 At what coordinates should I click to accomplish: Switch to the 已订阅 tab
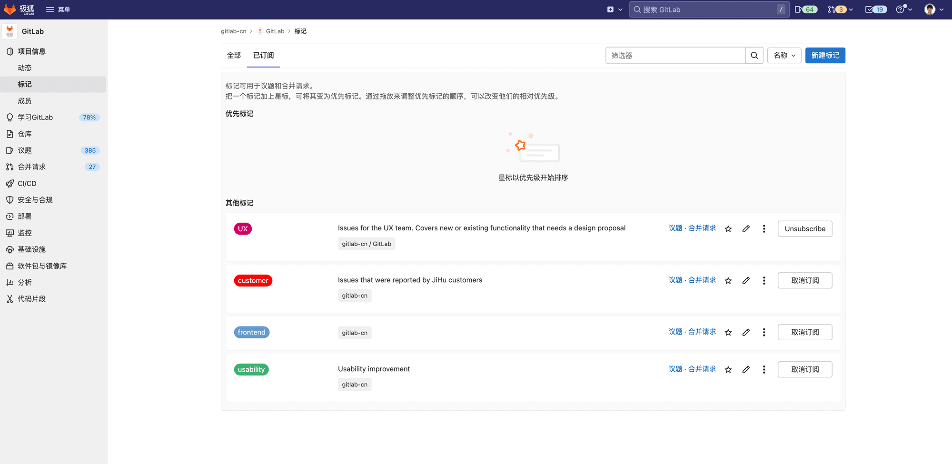pyautogui.click(x=263, y=56)
